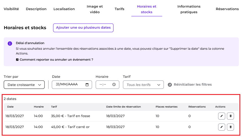The width and height of the screenshot is (242, 139).
Task: Open the Trier par dropdown
Action: click(x=24, y=85)
